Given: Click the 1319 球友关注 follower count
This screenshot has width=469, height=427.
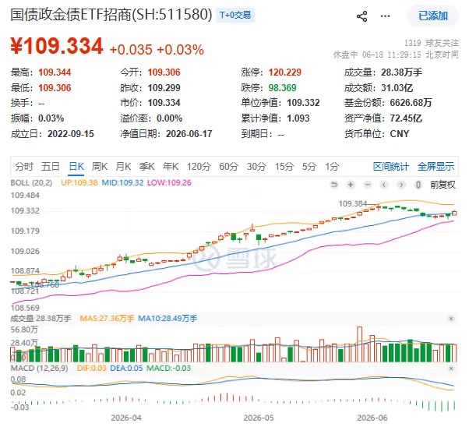Looking at the screenshot, I should coord(432,43).
